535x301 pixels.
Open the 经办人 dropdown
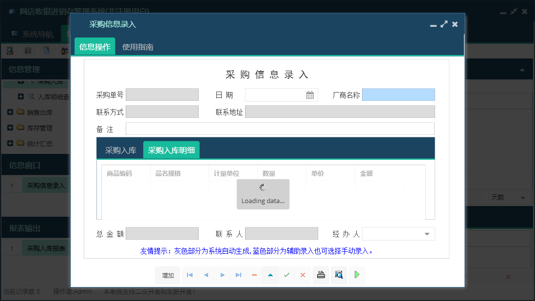pyautogui.click(x=427, y=234)
